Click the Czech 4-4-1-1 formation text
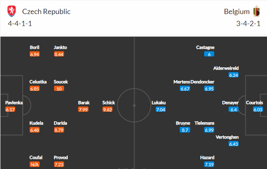This screenshot has width=267, height=169. 20,24
